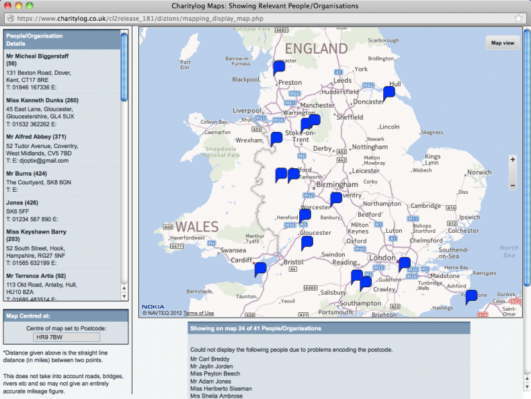Viewport: 531px width, 399px height.
Task: Click the page scrollbar down arrow
Action: (x=527, y=386)
